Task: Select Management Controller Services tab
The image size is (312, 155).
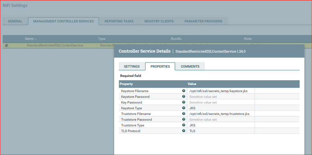Action: click(x=63, y=21)
